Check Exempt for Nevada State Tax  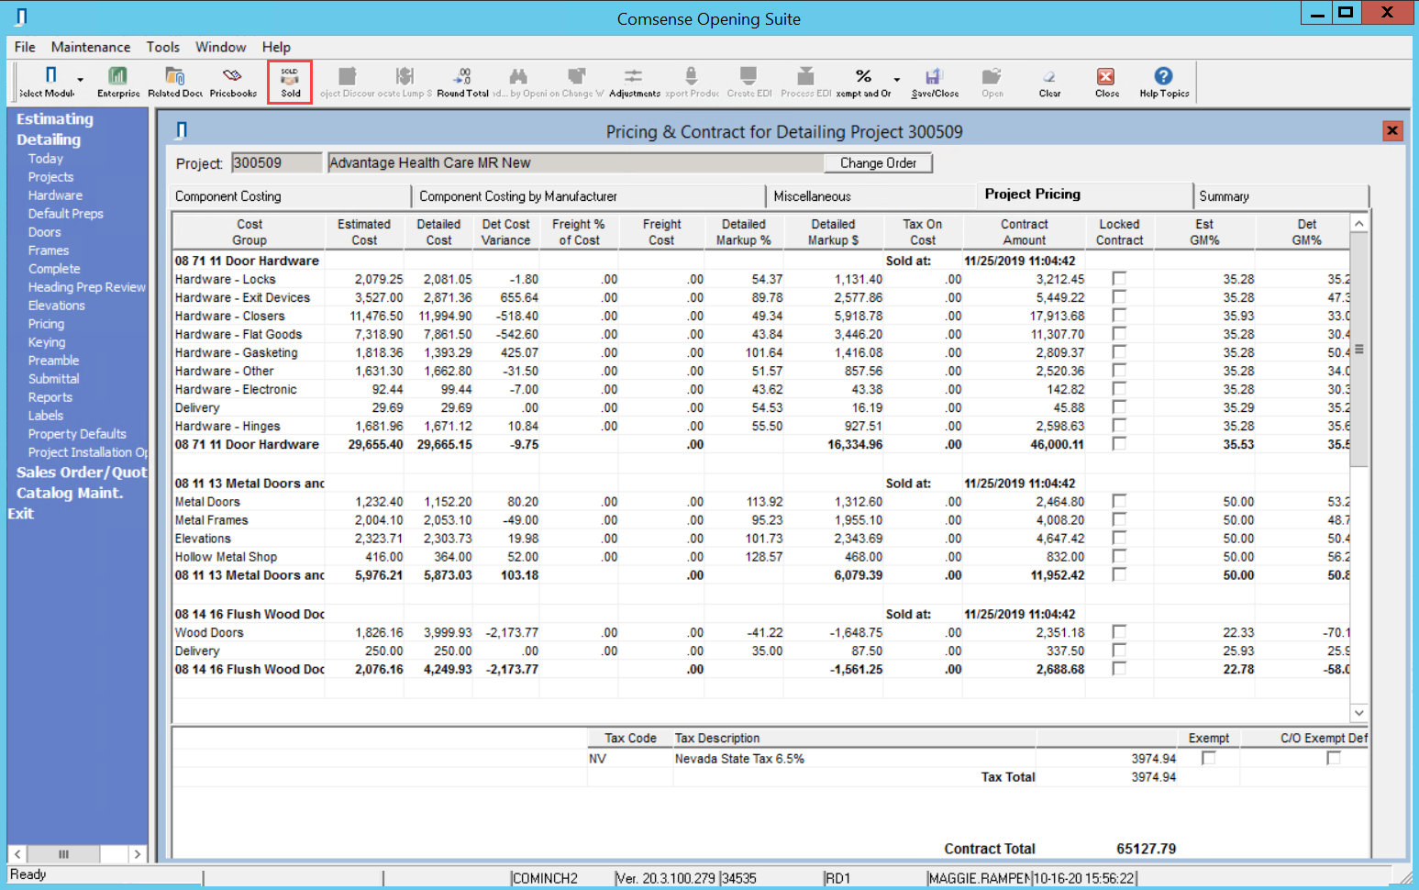tap(1209, 758)
